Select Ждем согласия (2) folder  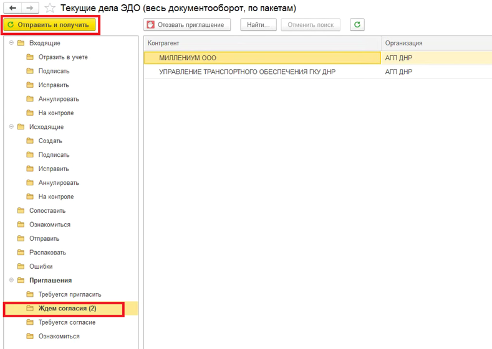(x=67, y=309)
